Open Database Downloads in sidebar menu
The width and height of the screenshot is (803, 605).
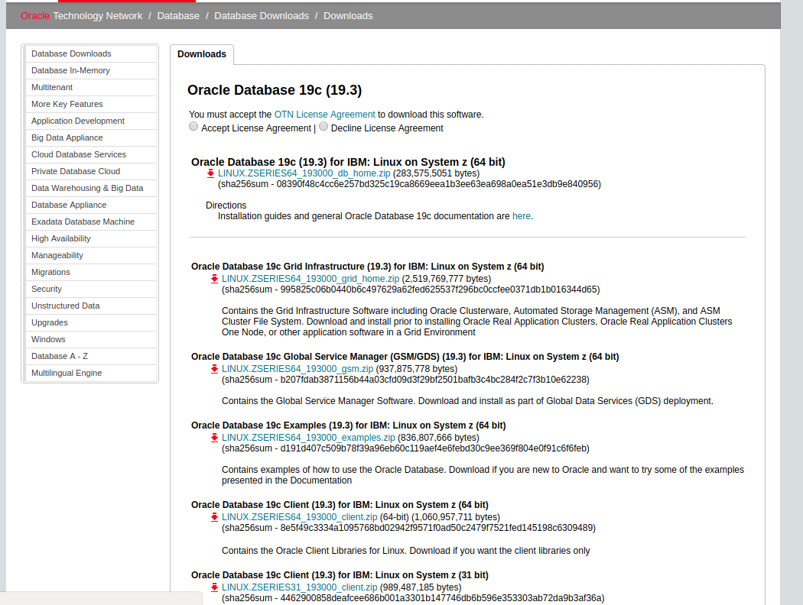(x=90, y=53)
